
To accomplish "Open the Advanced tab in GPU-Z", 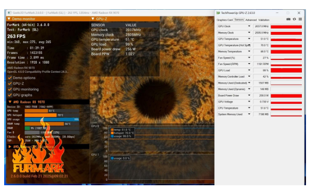I will click(251, 20).
